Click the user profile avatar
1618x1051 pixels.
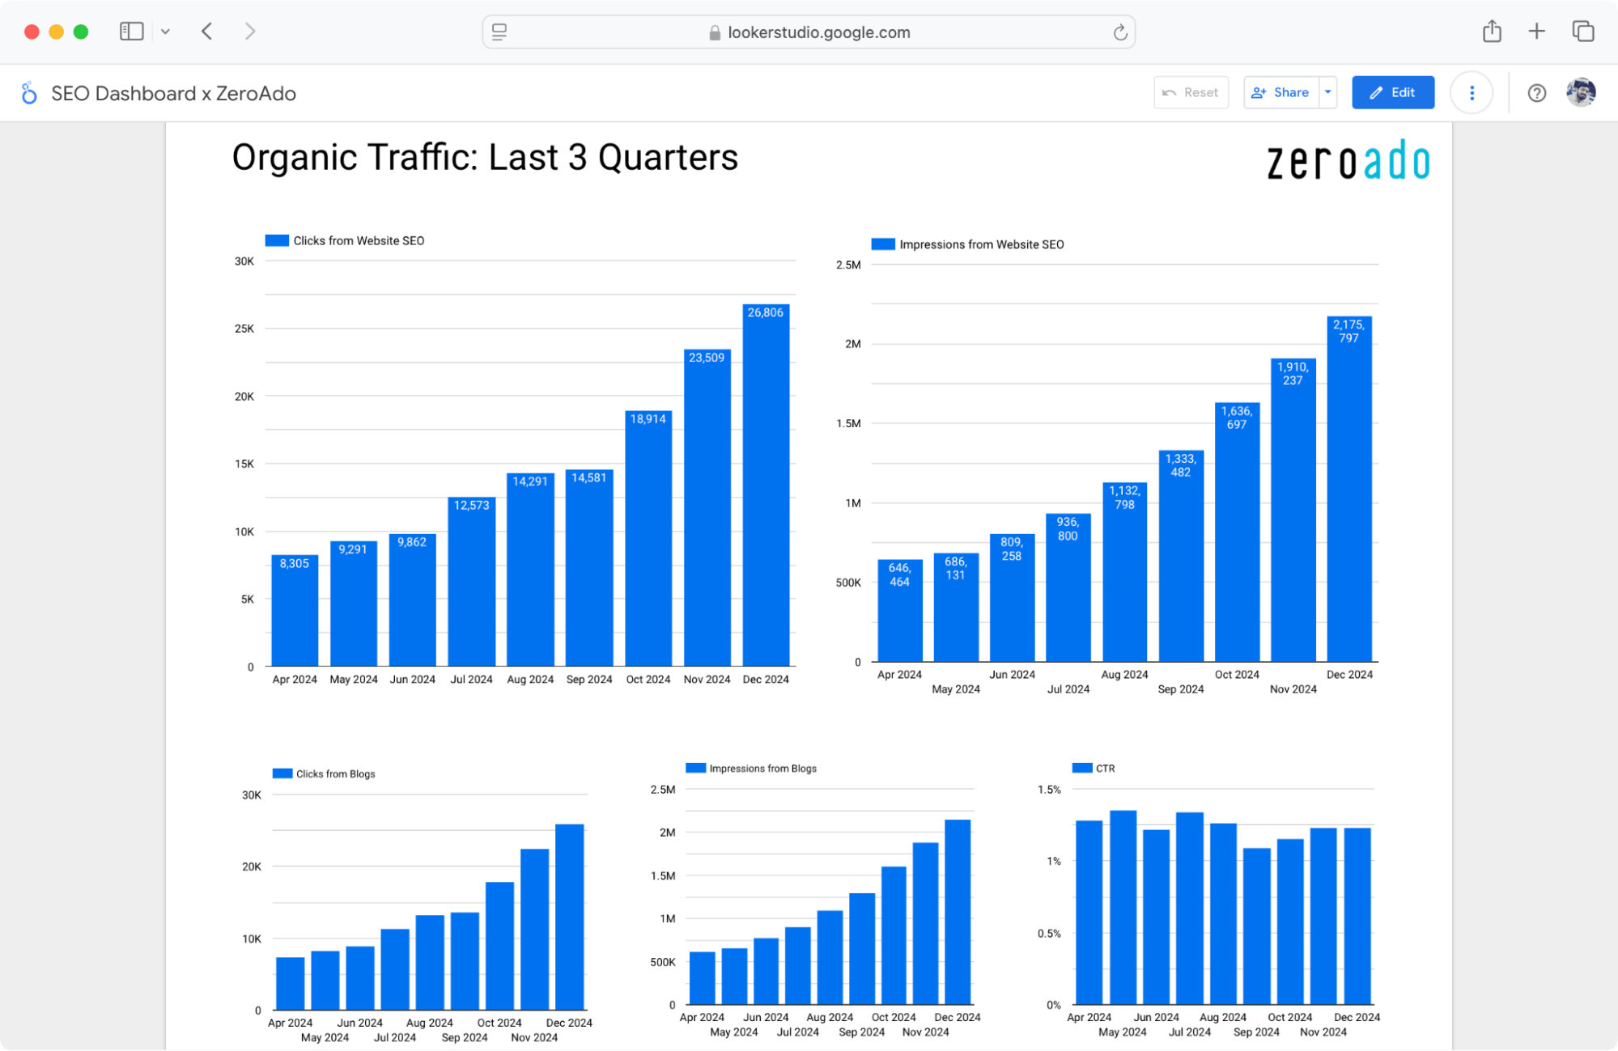(1580, 92)
